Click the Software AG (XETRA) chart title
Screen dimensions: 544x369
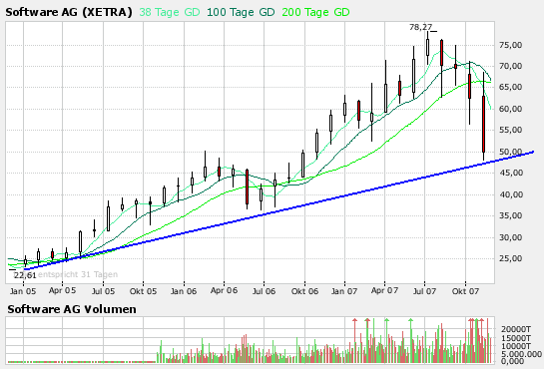point(69,12)
